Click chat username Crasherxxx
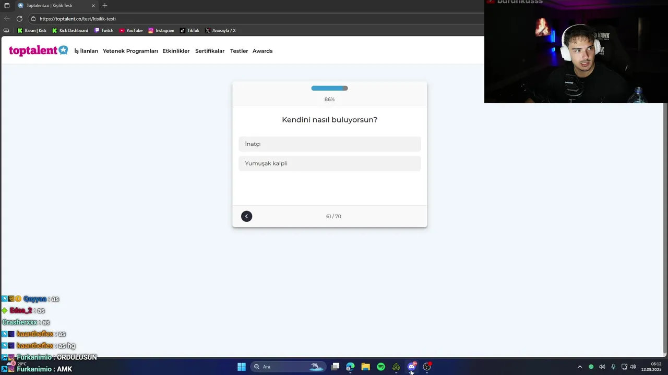This screenshot has width=668, height=375. point(20,322)
